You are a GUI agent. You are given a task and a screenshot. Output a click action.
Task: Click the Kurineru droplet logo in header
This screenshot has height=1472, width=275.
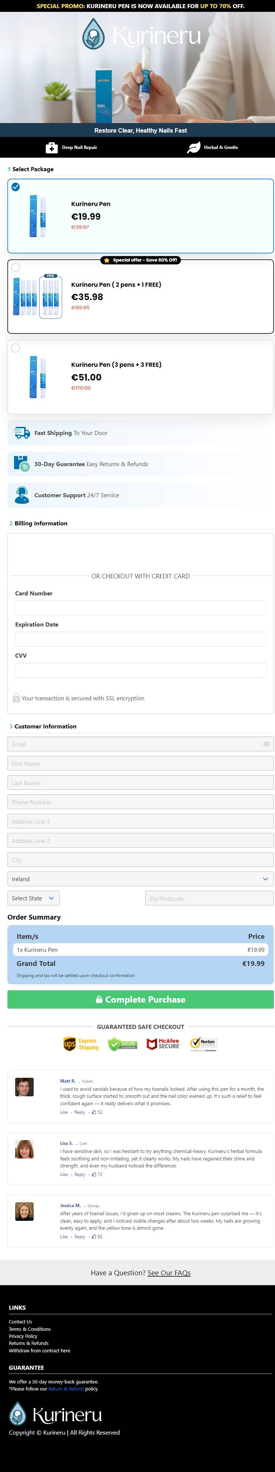coord(94,34)
